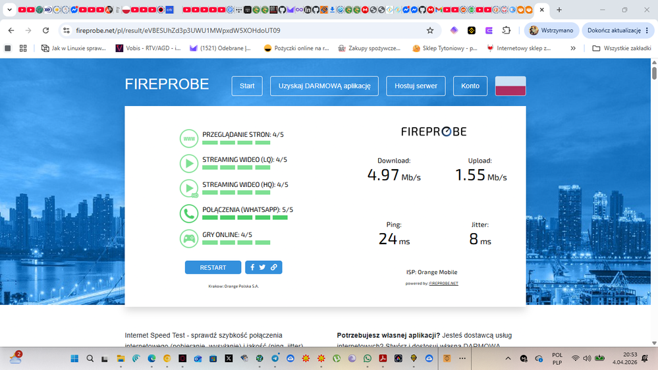This screenshot has height=370, width=658.
Task: Open site information icon in address bar
Action: tap(67, 30)
